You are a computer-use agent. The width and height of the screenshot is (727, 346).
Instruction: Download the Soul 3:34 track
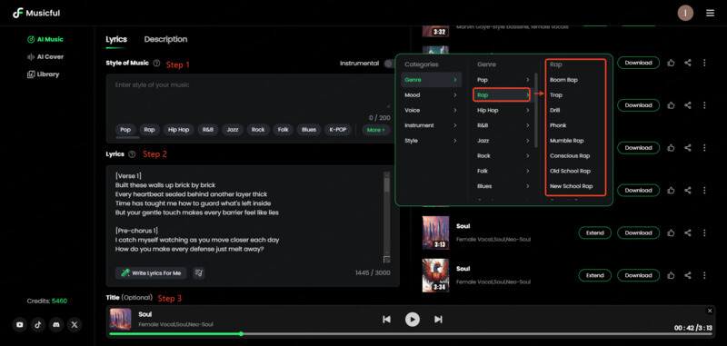coord(638,275)
